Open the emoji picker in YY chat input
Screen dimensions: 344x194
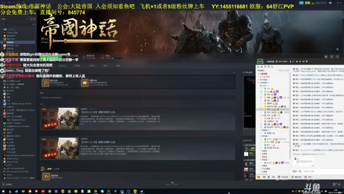point(294,171)
